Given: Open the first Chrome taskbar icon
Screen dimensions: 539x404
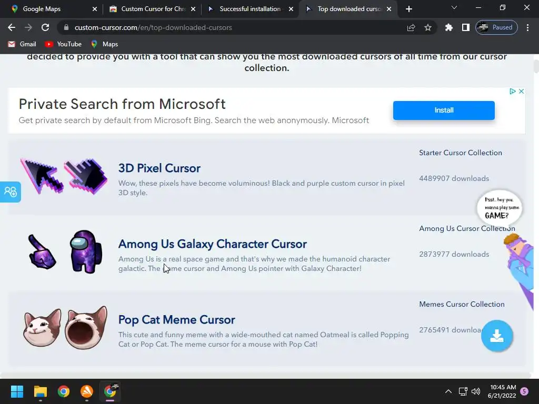Looking at the screenshot, I should tap(64, 391).
